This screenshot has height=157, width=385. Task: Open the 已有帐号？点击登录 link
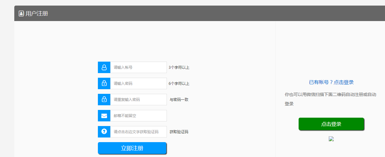point(331,82)
